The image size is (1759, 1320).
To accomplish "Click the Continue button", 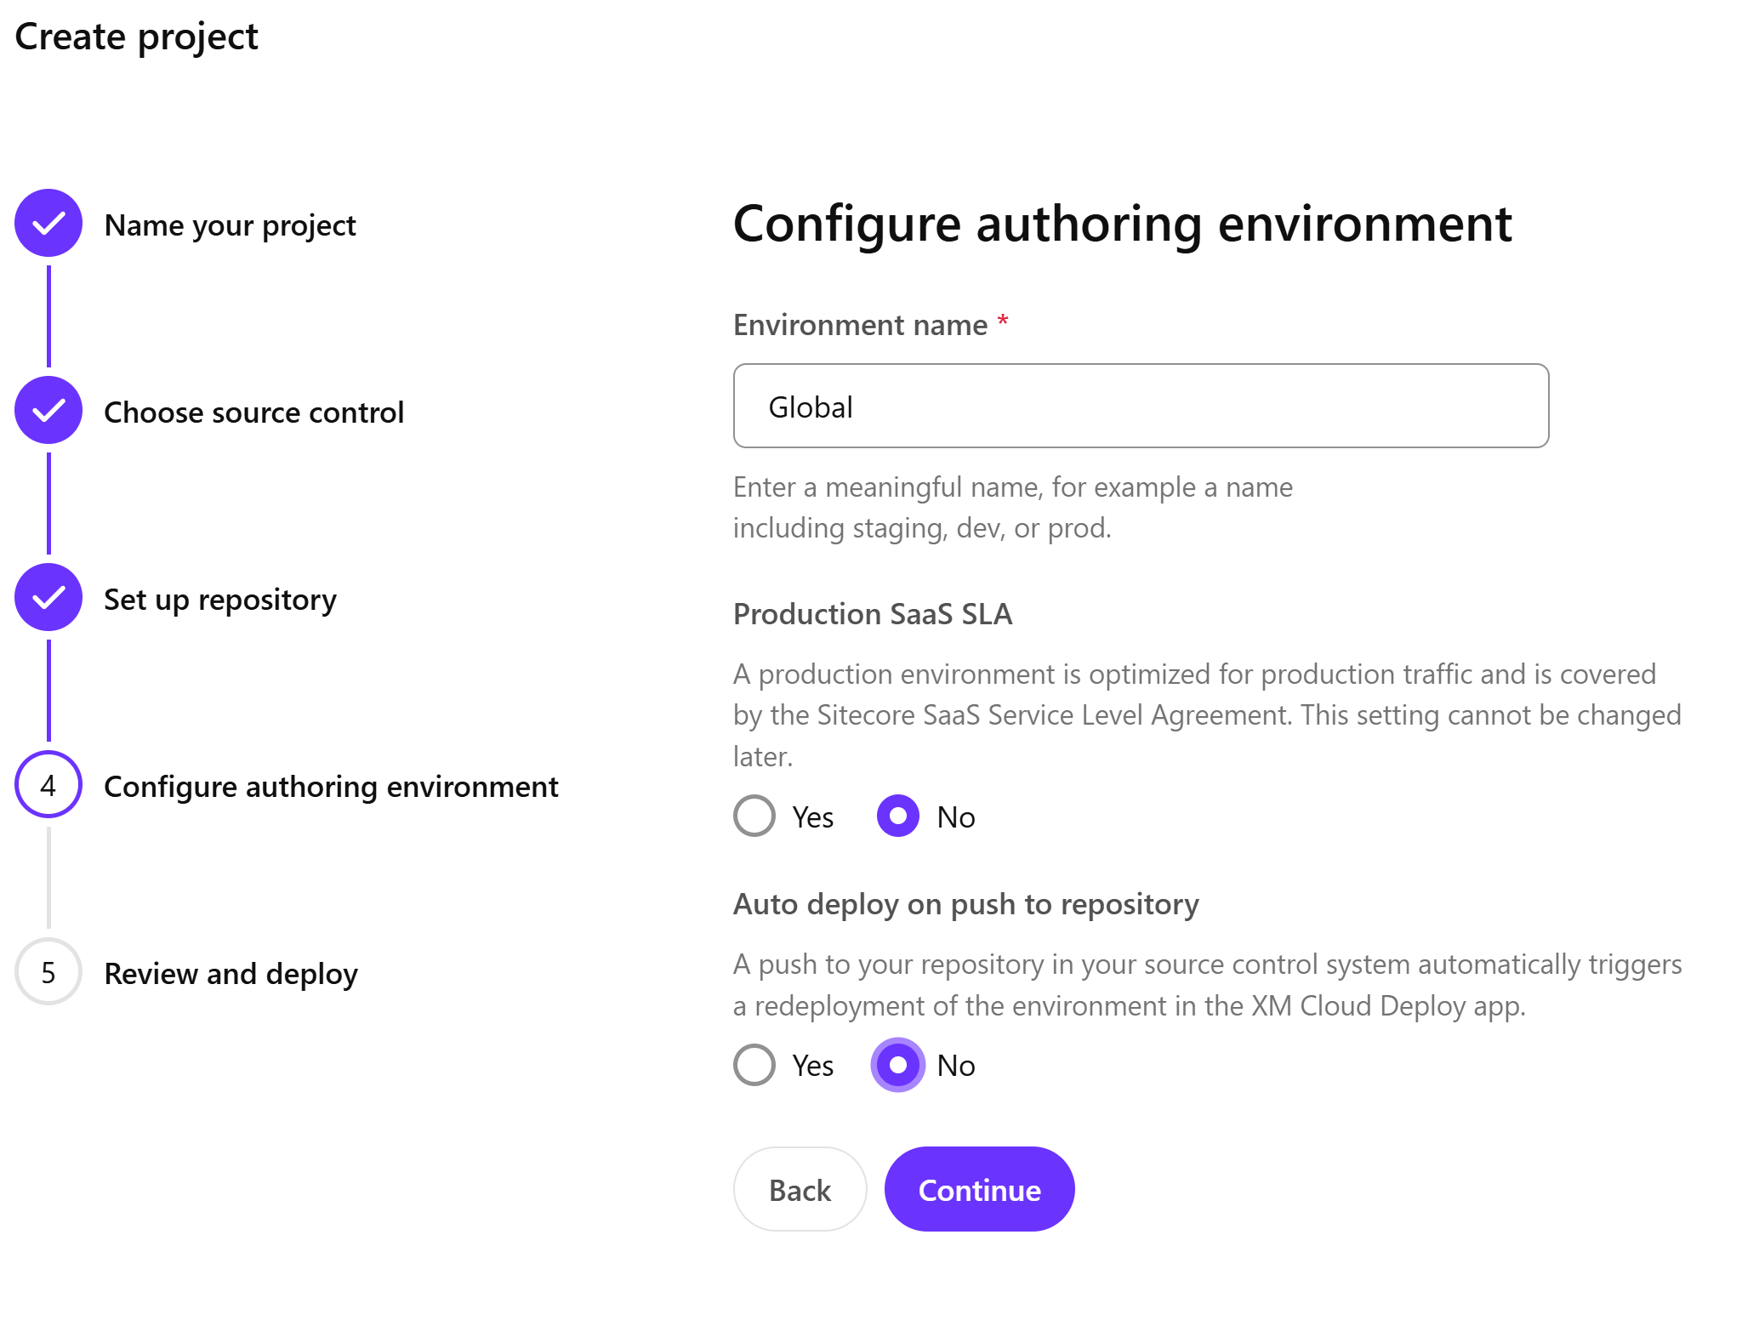I will click(979, 1189).
